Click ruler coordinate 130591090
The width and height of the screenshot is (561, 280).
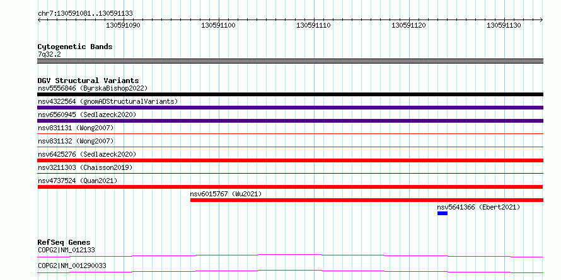pos(124,26)
